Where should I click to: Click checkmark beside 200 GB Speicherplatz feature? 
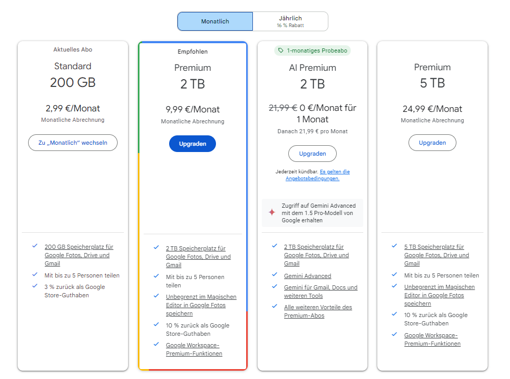click(x=35, y=246)
